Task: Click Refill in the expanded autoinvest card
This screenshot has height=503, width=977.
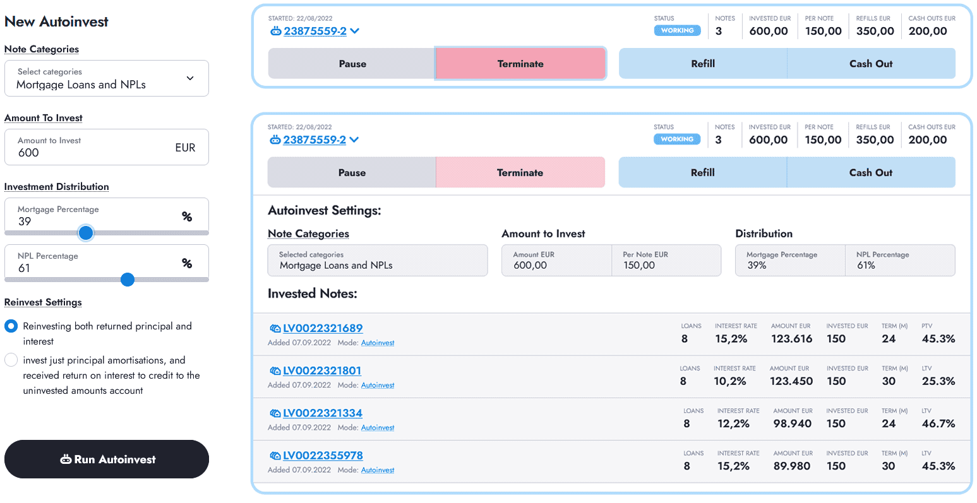Action: pos(702,172)
